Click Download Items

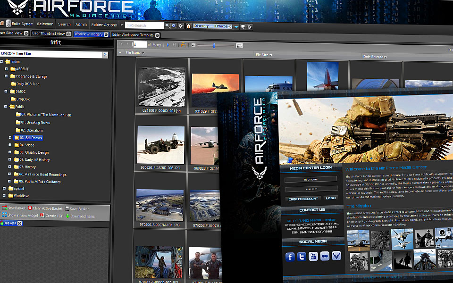pyautogui.click(x=80, y=216)
